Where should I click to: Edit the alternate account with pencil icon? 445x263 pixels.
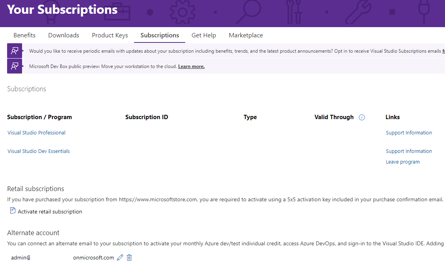120,257
